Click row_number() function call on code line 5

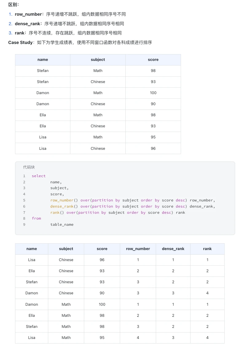[x=64, y=200]
